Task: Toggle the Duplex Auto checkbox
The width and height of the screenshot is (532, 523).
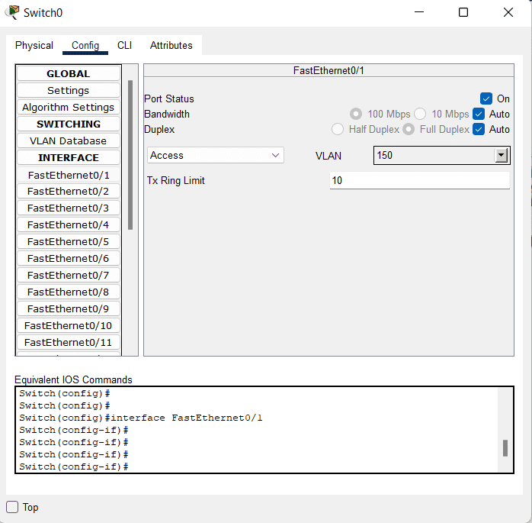Action: click(479, 129)
